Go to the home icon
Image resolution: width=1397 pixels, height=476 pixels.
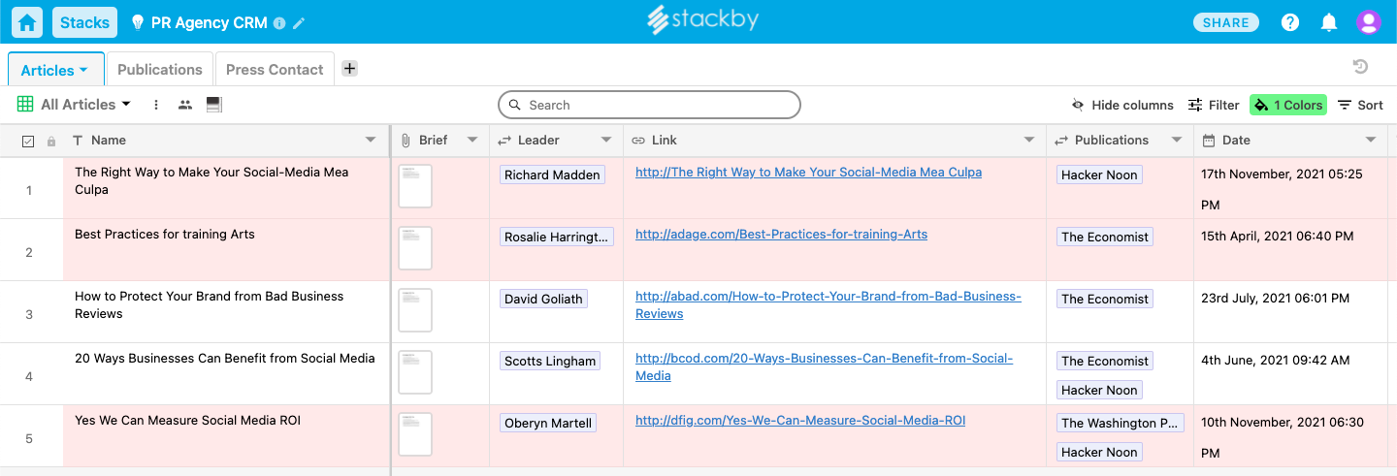[27, 22]
